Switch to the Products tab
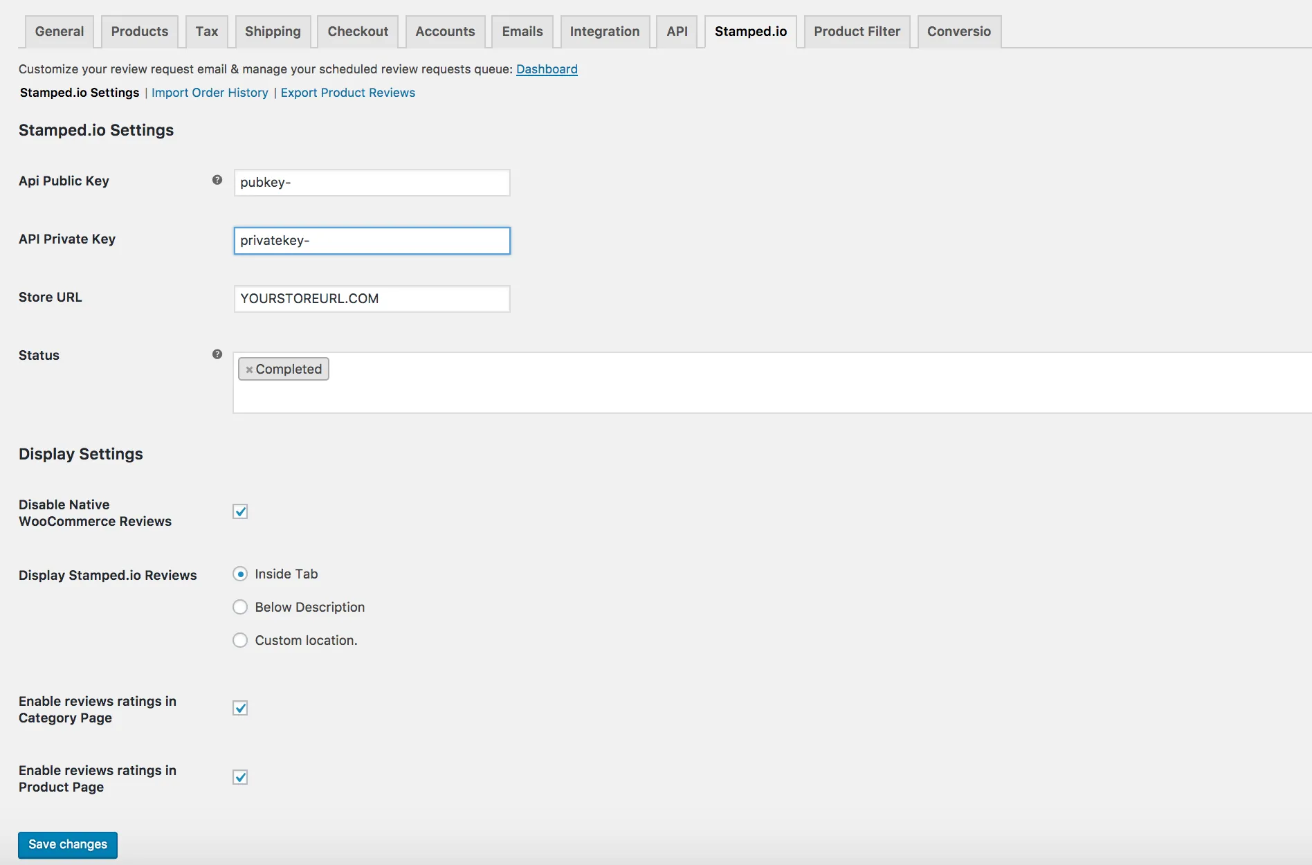 140,32
